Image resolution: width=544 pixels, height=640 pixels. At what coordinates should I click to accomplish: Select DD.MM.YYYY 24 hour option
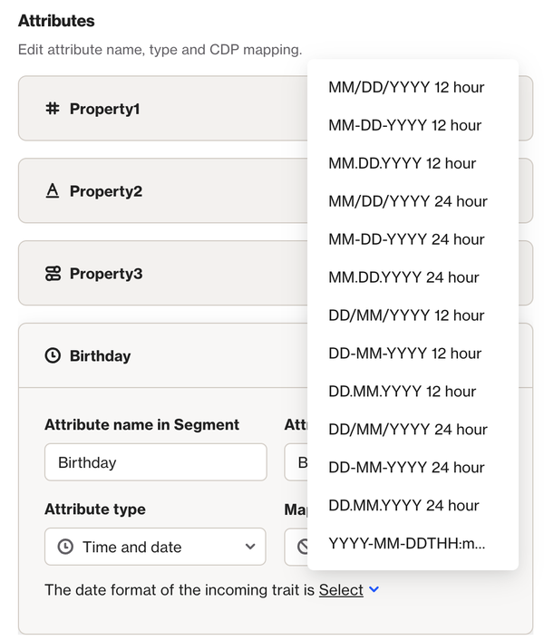[404, 505]
